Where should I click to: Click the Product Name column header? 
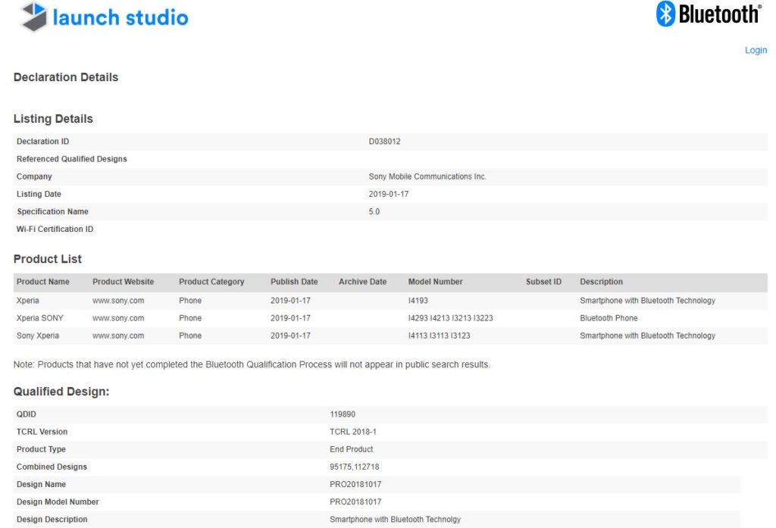[x=43, y=282]
